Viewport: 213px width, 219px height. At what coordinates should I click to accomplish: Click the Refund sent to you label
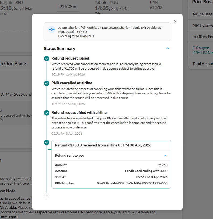69,156
